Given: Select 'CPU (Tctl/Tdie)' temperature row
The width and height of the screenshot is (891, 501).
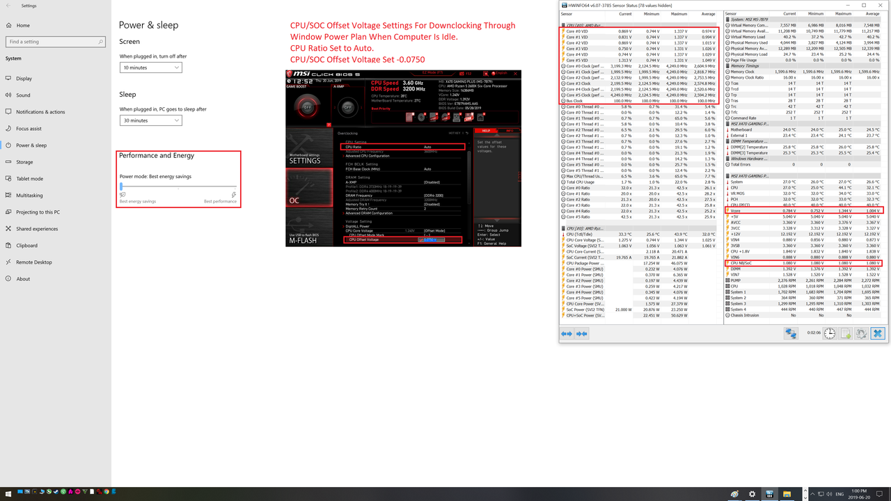Looking at the screenshot, I should tap(638, 234).
